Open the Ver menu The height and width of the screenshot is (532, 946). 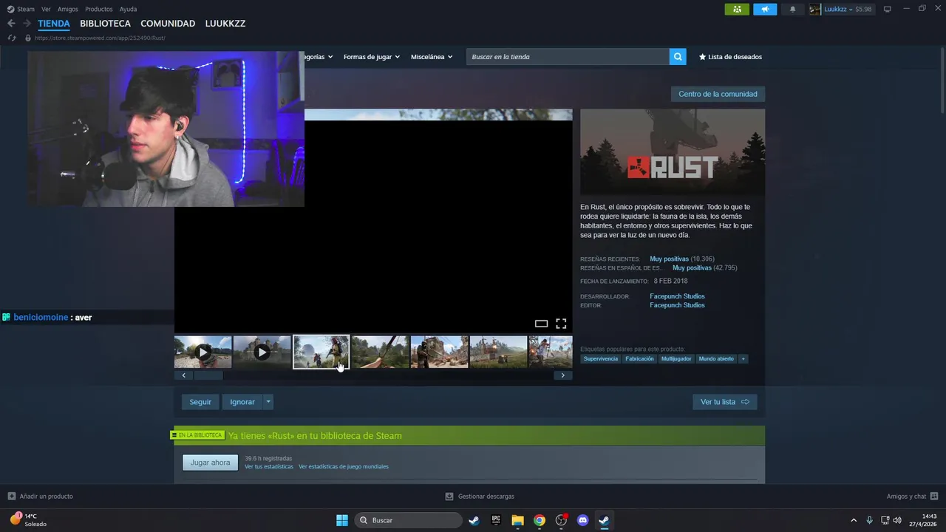tap(46, 9)
